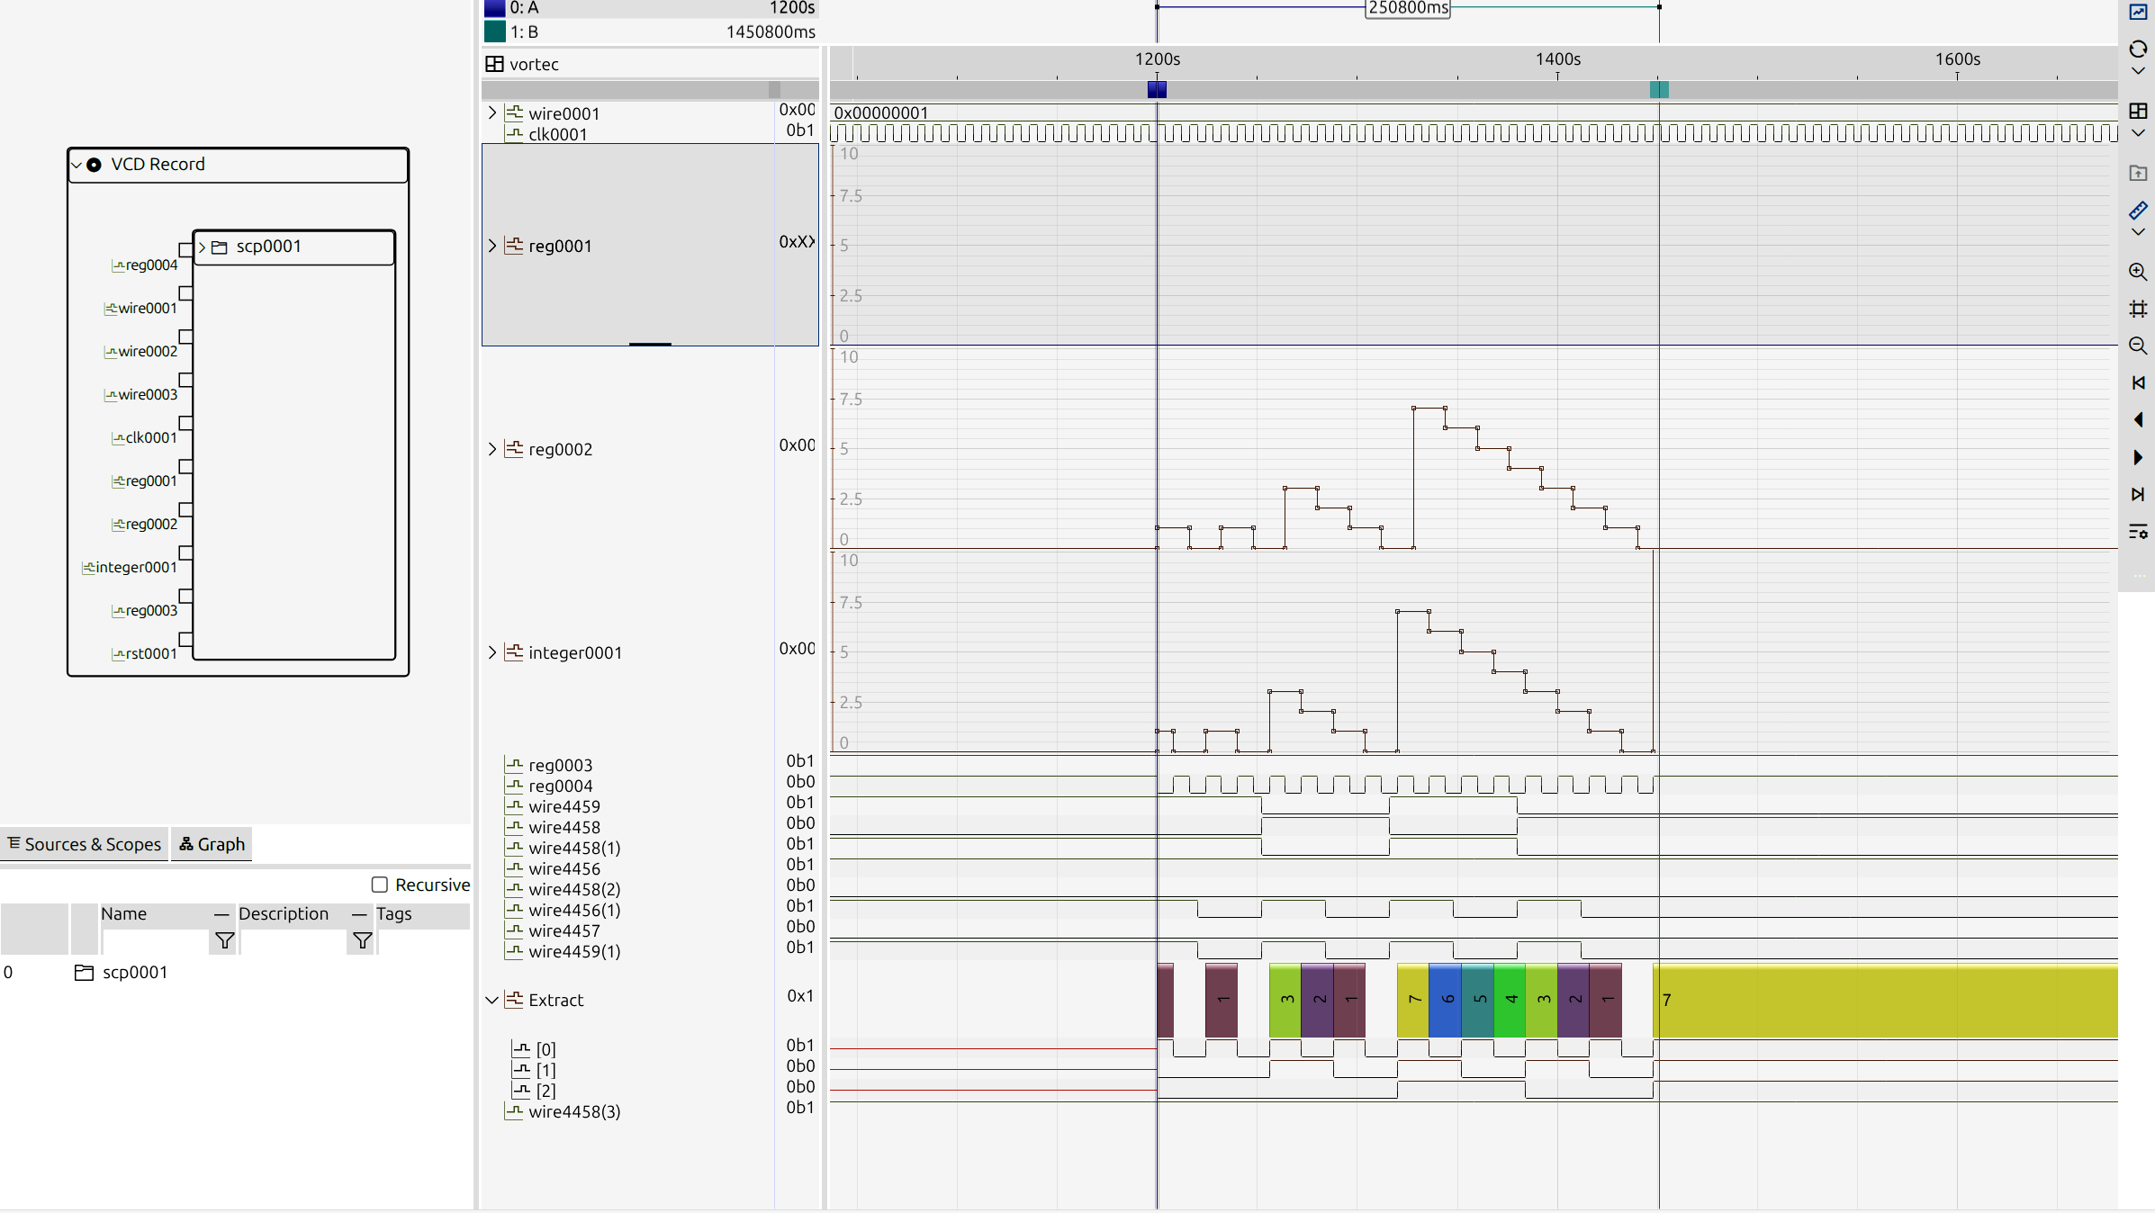Click the zoom in magnifier icon

(x=2138, y=272)
